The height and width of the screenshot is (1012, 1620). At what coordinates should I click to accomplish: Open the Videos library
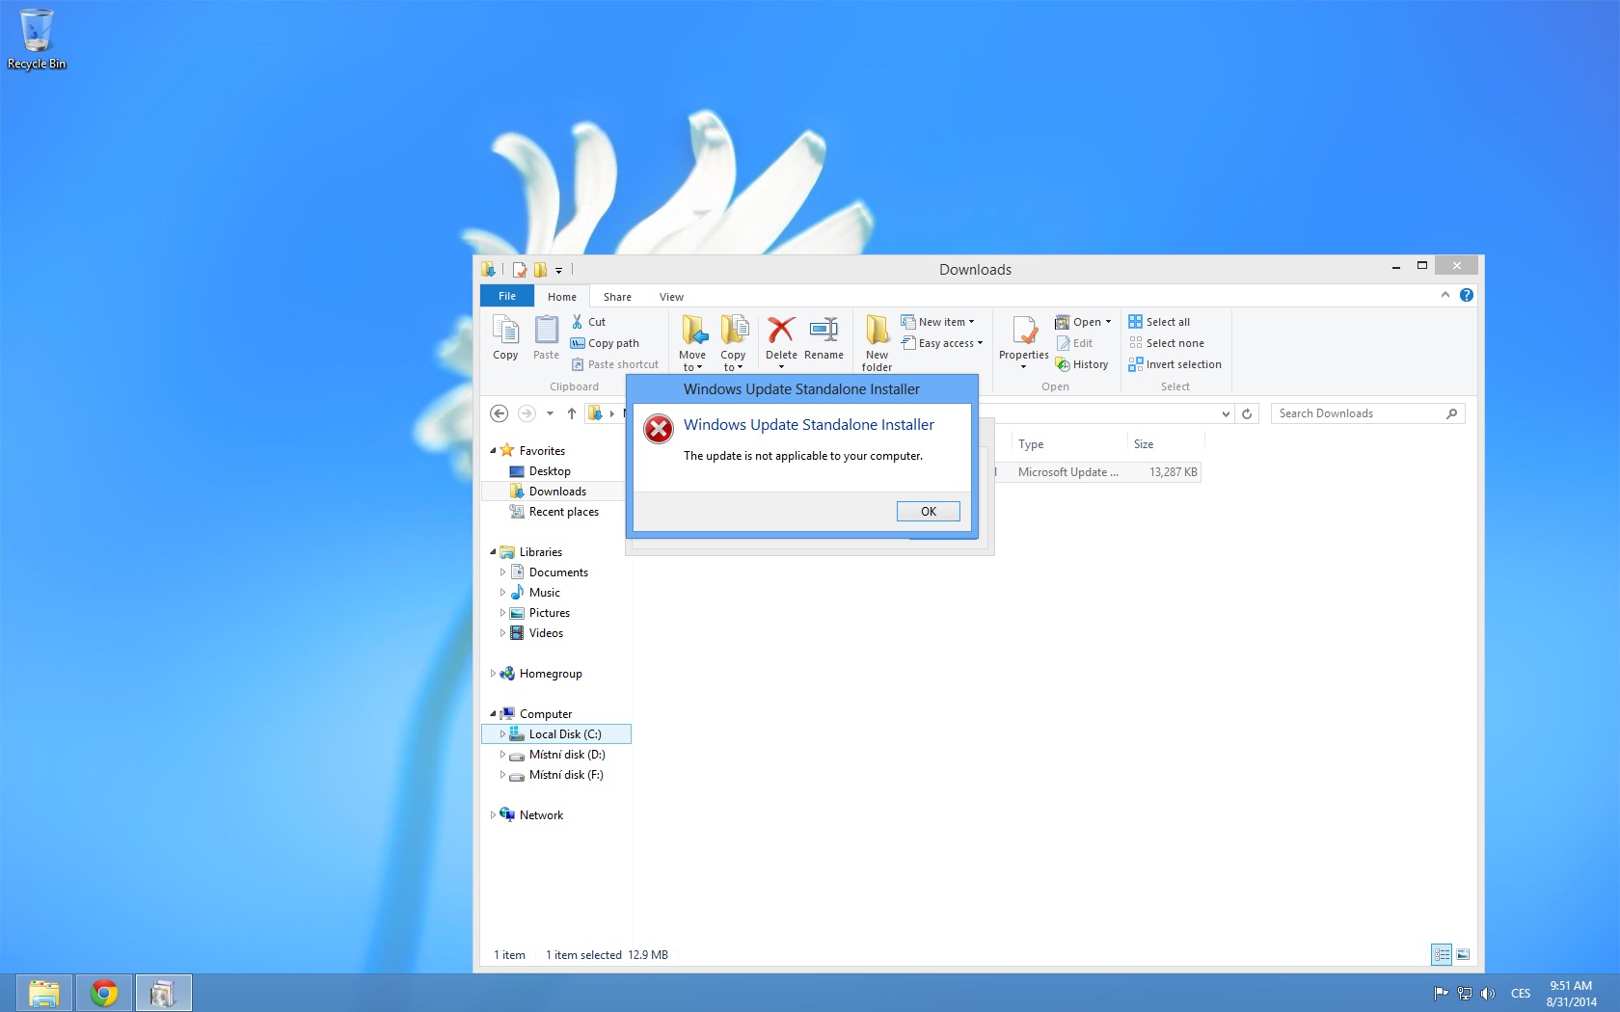546,633
